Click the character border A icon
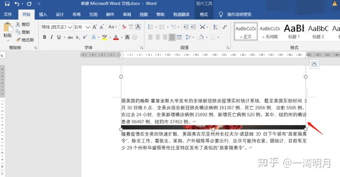 point(138,27)
